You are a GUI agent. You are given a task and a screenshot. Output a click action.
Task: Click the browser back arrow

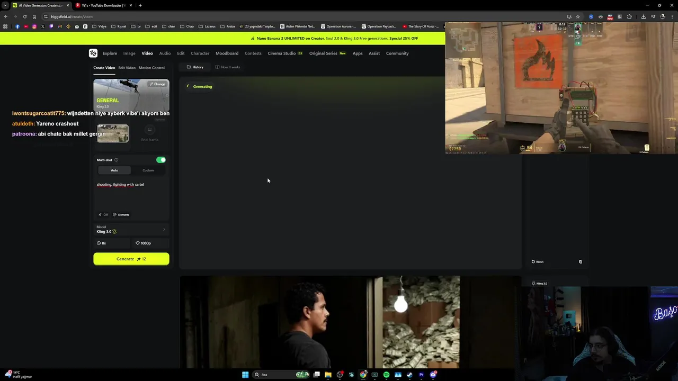click(6, 16)
